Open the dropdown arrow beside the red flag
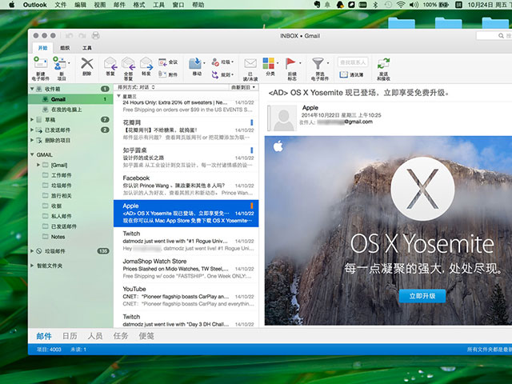 (300, 62)
